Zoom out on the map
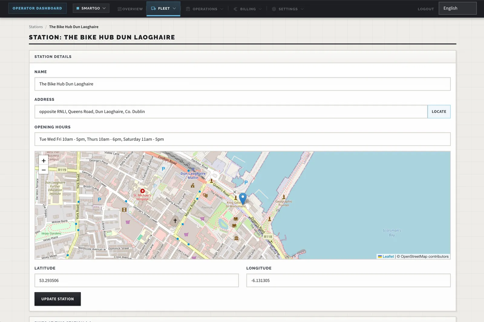This screenshot has width=484, height=322. tap(44, 170)
